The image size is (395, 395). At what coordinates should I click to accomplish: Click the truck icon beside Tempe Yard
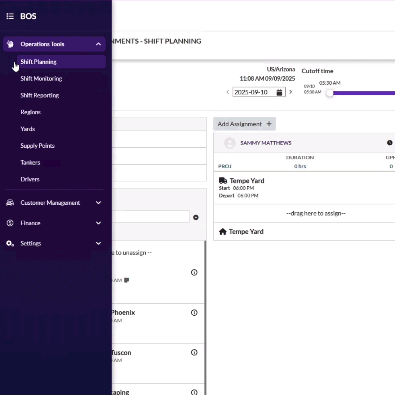(223, 181)
